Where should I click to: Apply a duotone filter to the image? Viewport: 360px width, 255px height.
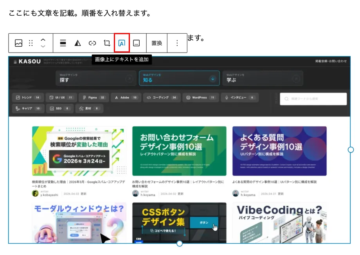click(77, 43)
